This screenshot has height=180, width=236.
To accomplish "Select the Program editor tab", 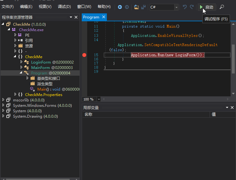I will [91, 17].
